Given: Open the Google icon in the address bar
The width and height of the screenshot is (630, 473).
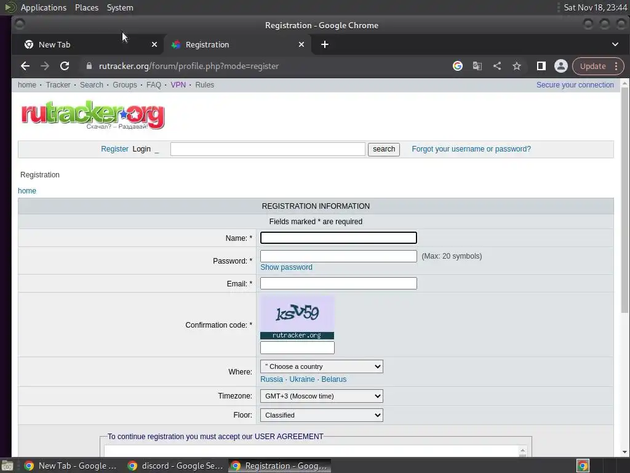Looking at the screenshot, I should coord(457,66).
